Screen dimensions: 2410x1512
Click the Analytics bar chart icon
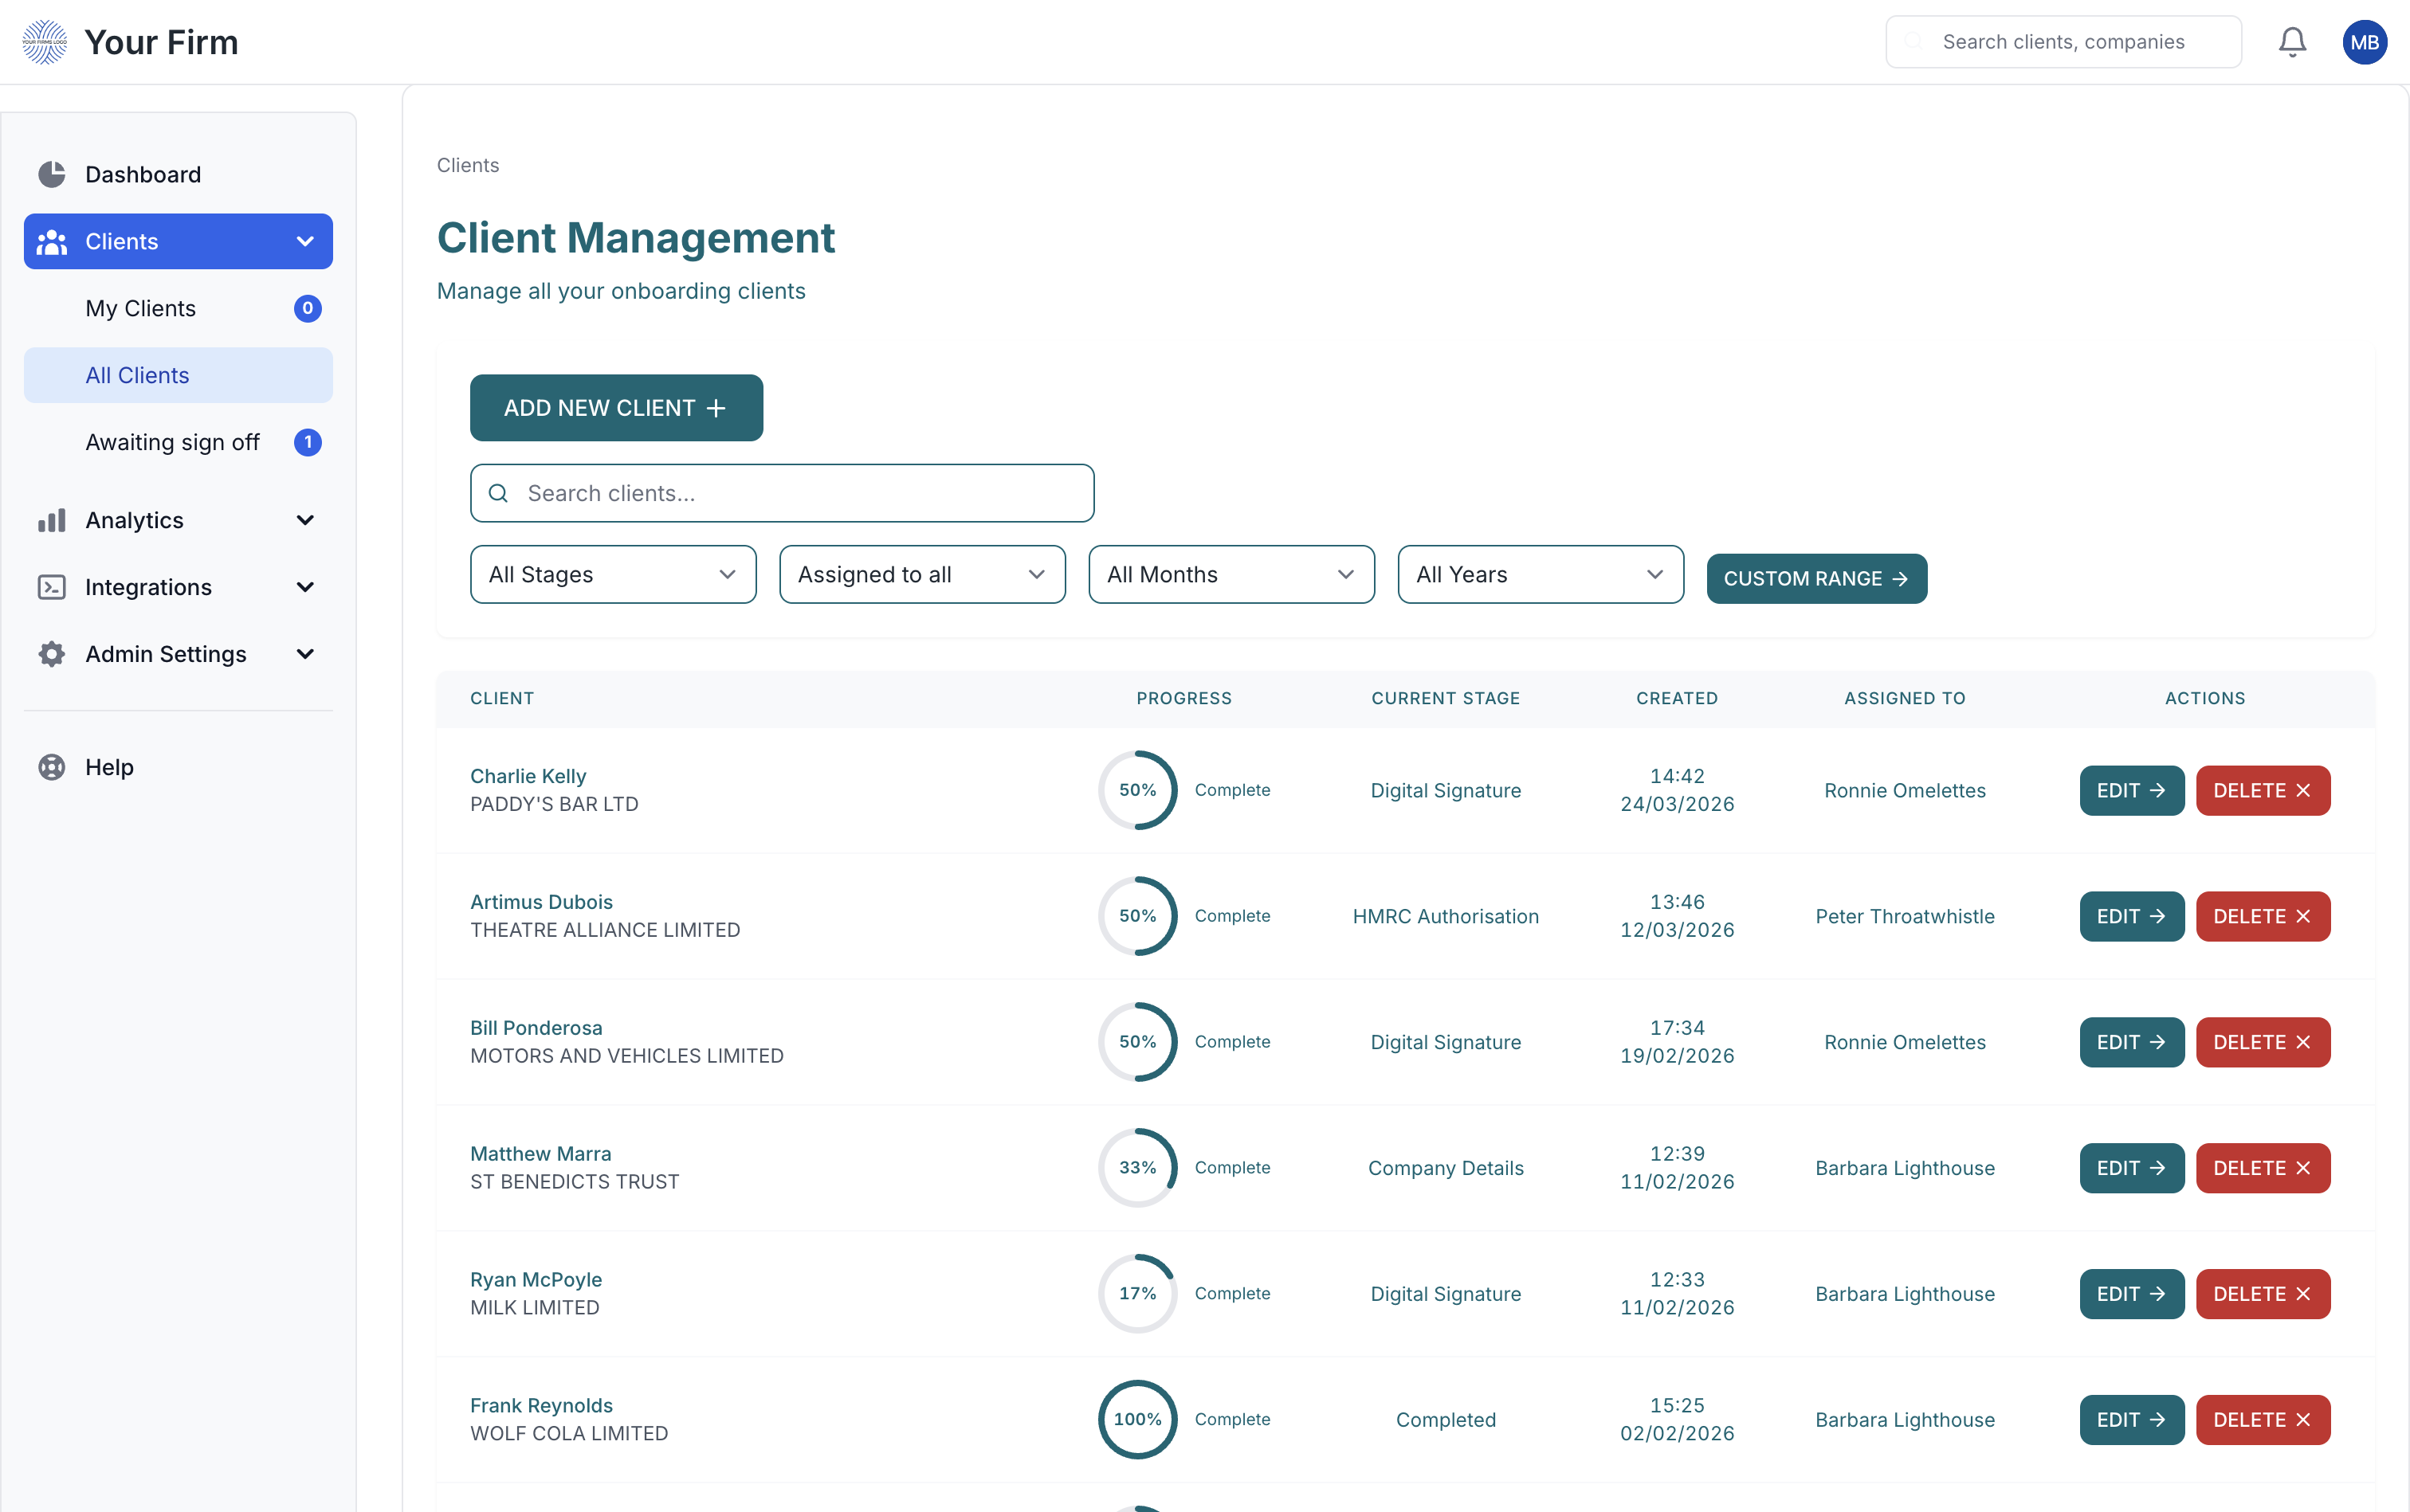52,520
